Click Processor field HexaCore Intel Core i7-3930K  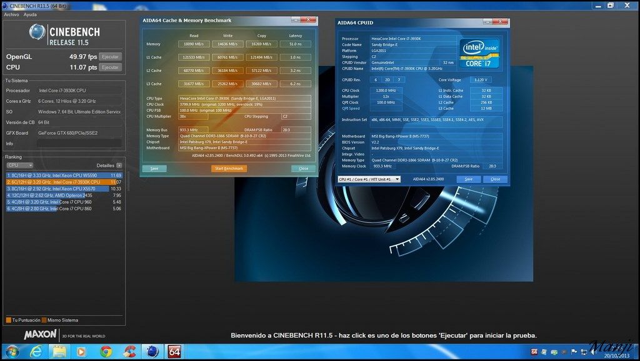tap(413, 39)
